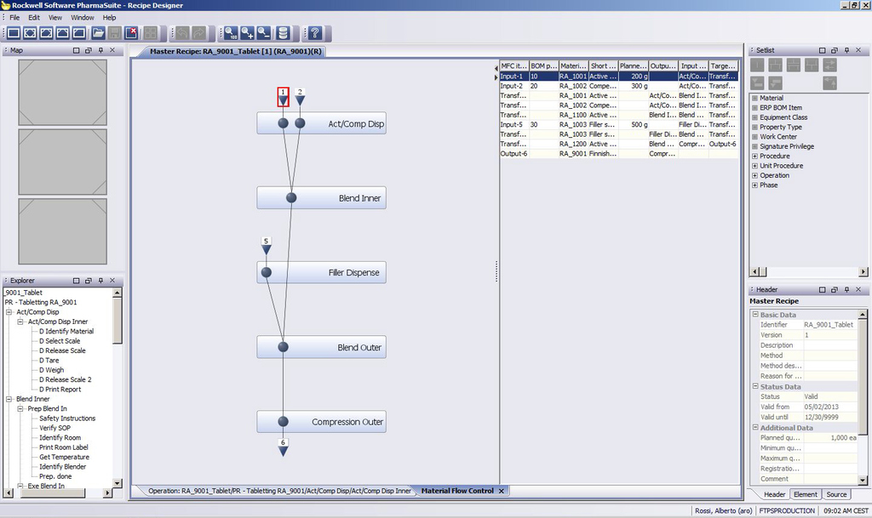Click the first Map thumbnail
Screen dimensions: 872x518
click(62, 92)
